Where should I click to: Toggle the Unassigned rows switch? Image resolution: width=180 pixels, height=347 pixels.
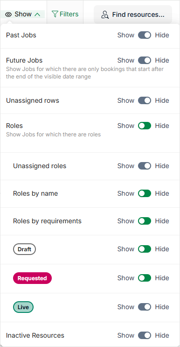[x=145, y=100]
